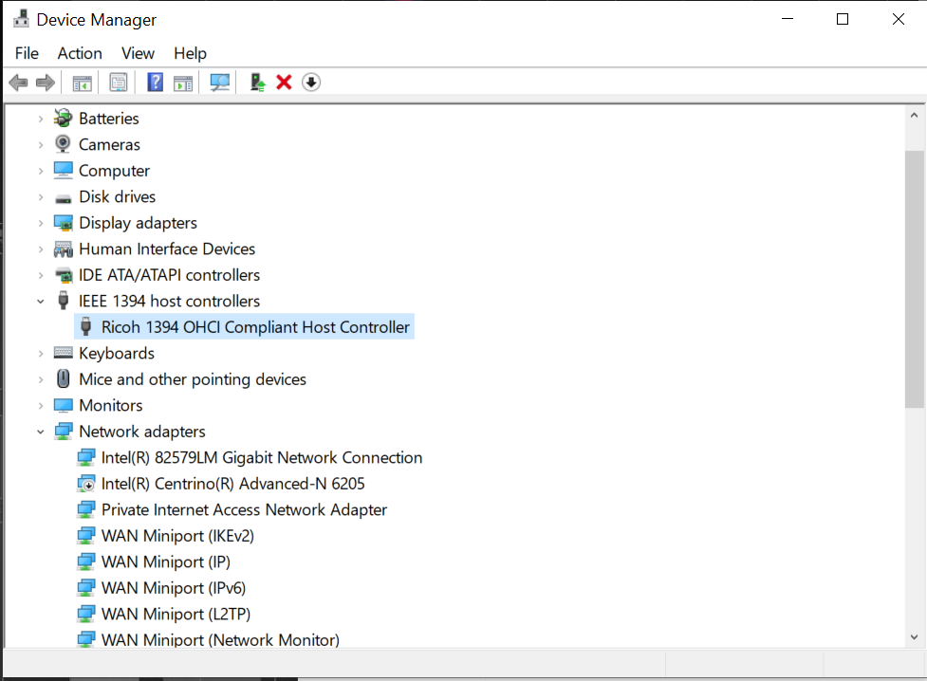Click the blue Help question-mark icon
The height and width of the screenshot is (681, 927).
pos(155,82)
